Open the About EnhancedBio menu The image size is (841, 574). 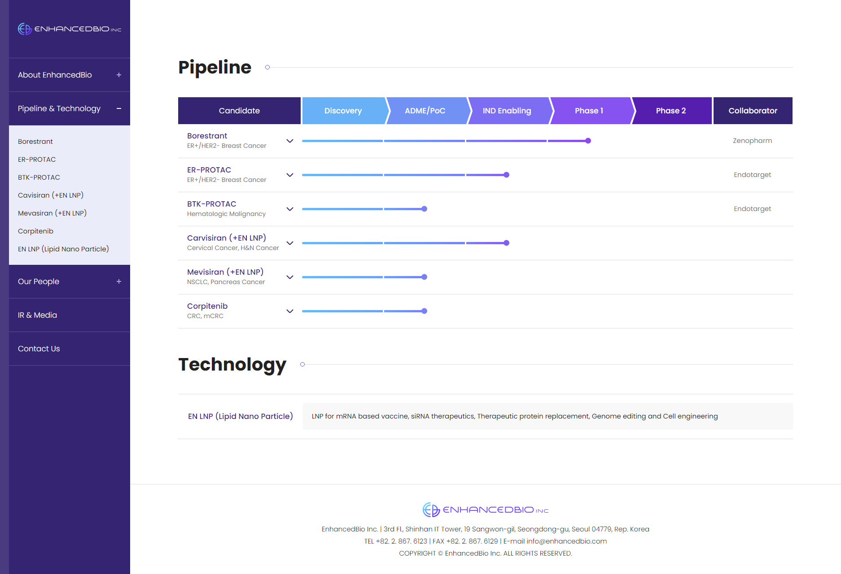[x=70, y=75]
